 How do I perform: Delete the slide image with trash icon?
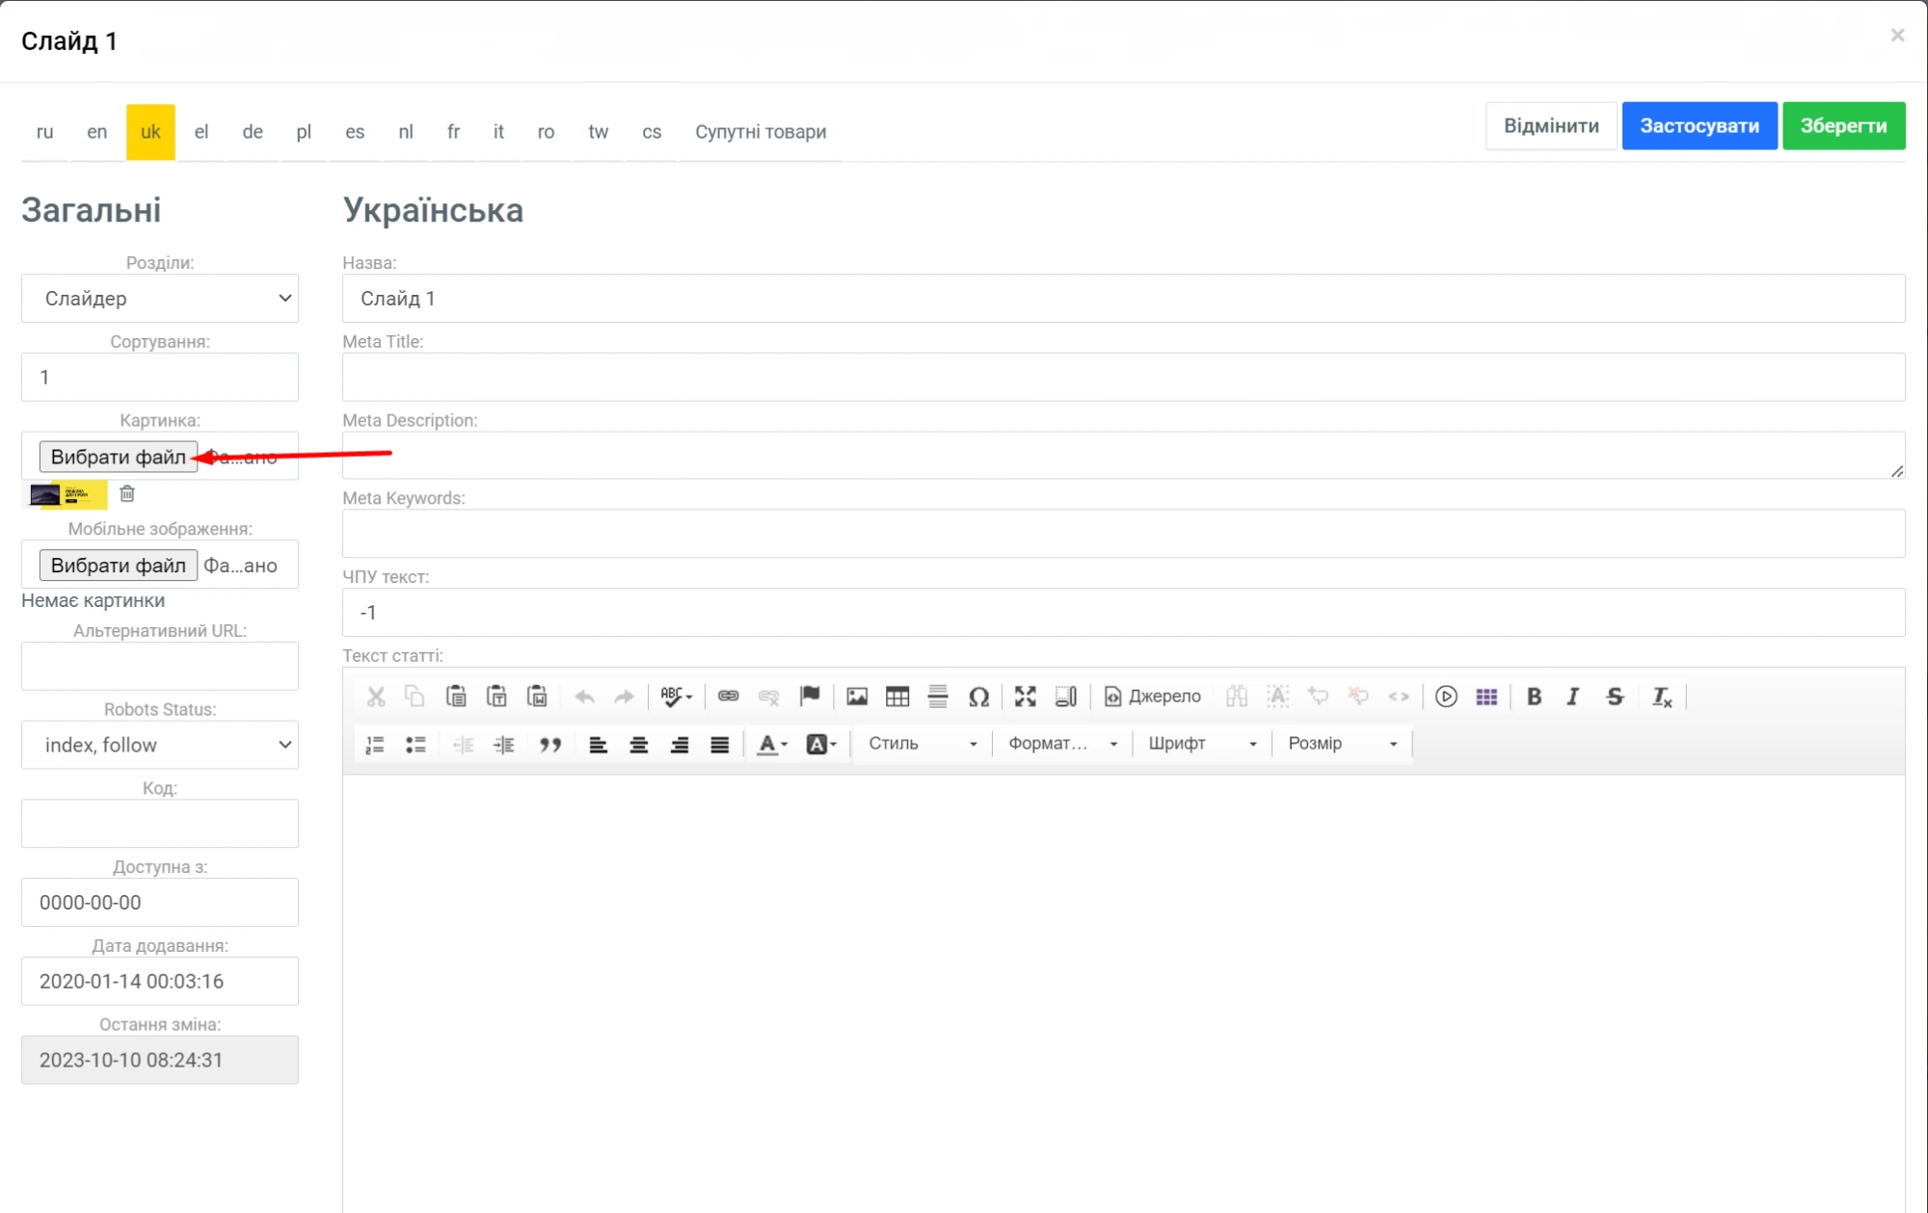127,494
